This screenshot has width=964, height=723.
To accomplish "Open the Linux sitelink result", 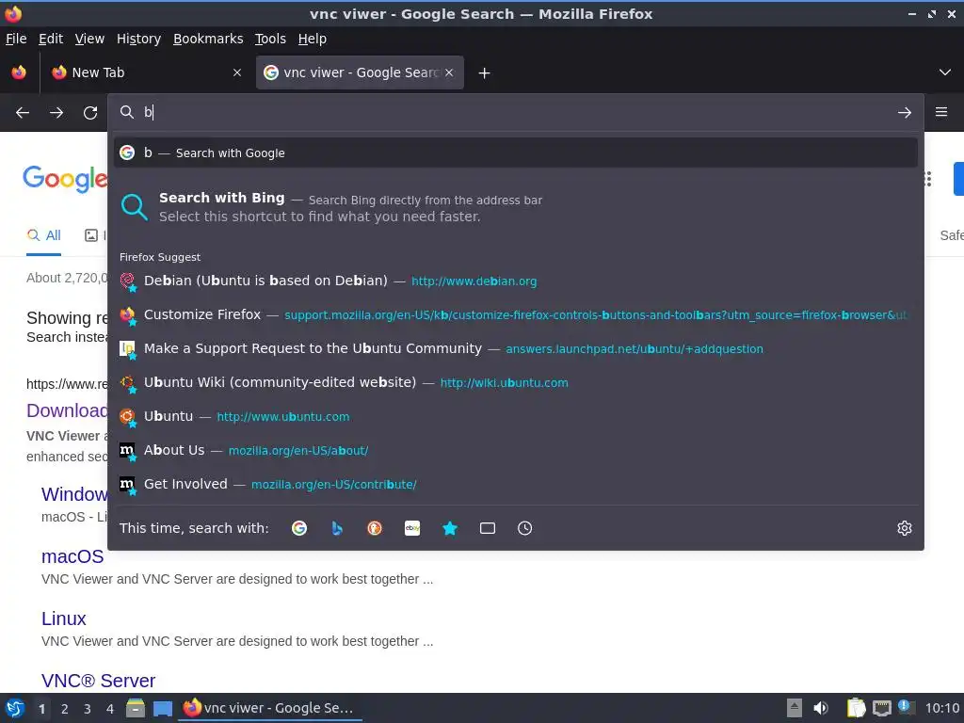I will (x=63, y=619).
